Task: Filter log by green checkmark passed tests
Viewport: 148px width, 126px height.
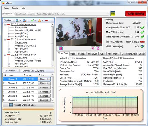Action: pyautogui.click(x=34, y=20)
